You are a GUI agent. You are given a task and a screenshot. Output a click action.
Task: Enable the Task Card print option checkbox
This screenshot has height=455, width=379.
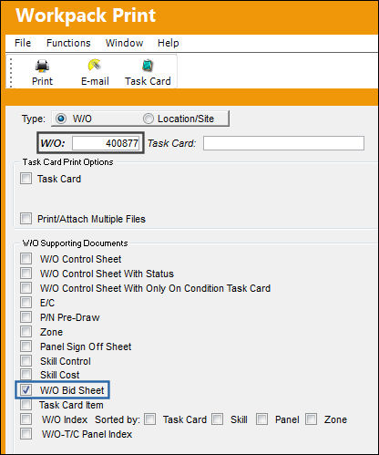click(26, 179)
